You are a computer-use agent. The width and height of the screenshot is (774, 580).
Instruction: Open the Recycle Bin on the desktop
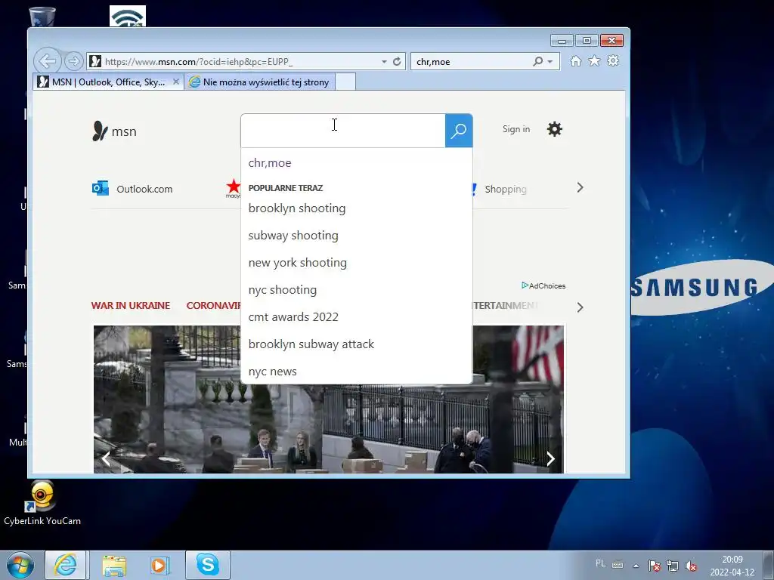(x=42, y=17)
